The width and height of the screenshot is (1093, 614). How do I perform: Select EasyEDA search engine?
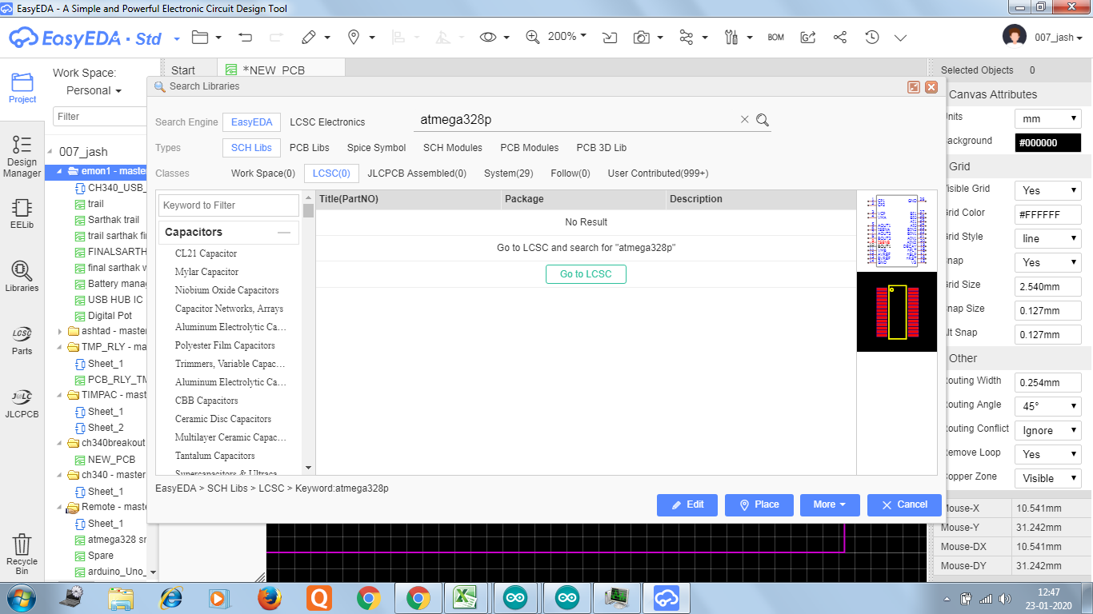coord(252,122)
